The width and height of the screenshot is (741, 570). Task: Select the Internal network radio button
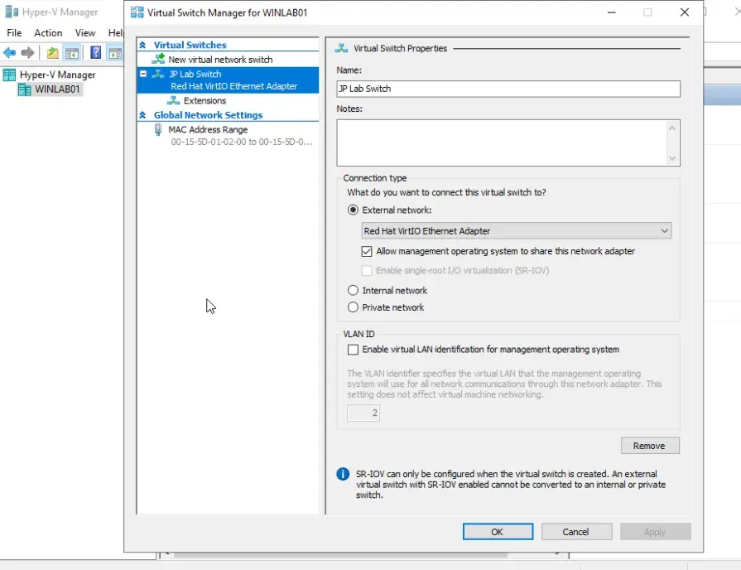(353, 291)
